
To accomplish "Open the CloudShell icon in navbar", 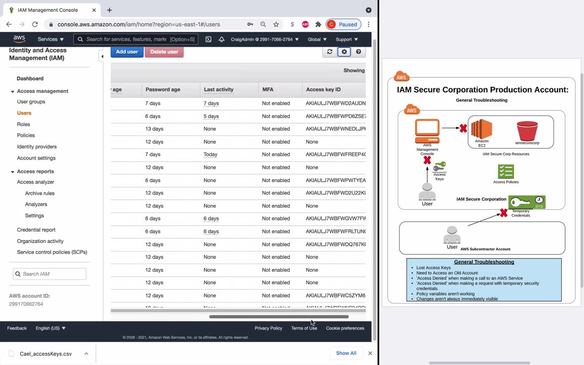I will tap(208, 39).
